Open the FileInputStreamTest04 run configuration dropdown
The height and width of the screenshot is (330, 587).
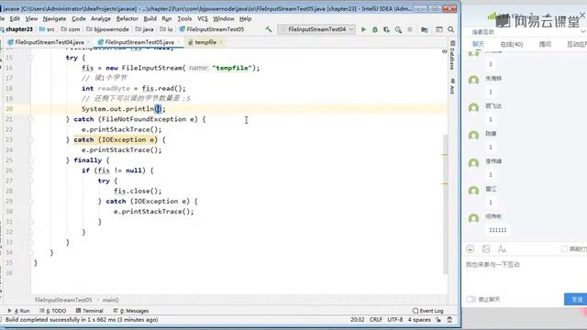click(x=316, y=29)
